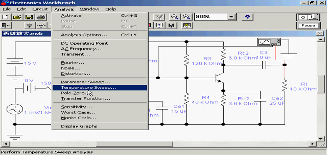Choose Pole-Zero analysis entry
This screenshot has width=327, height=155.
click(x=100, y=93)
